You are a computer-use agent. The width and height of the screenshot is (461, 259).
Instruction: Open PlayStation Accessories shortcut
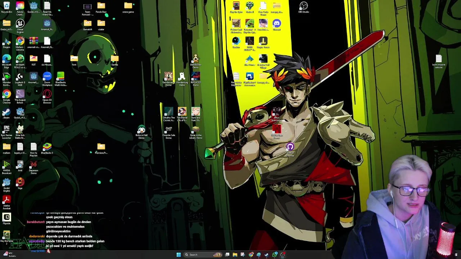[x=250, y=79]
